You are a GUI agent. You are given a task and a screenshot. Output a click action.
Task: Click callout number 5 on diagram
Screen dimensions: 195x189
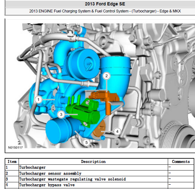coord(86,142)
